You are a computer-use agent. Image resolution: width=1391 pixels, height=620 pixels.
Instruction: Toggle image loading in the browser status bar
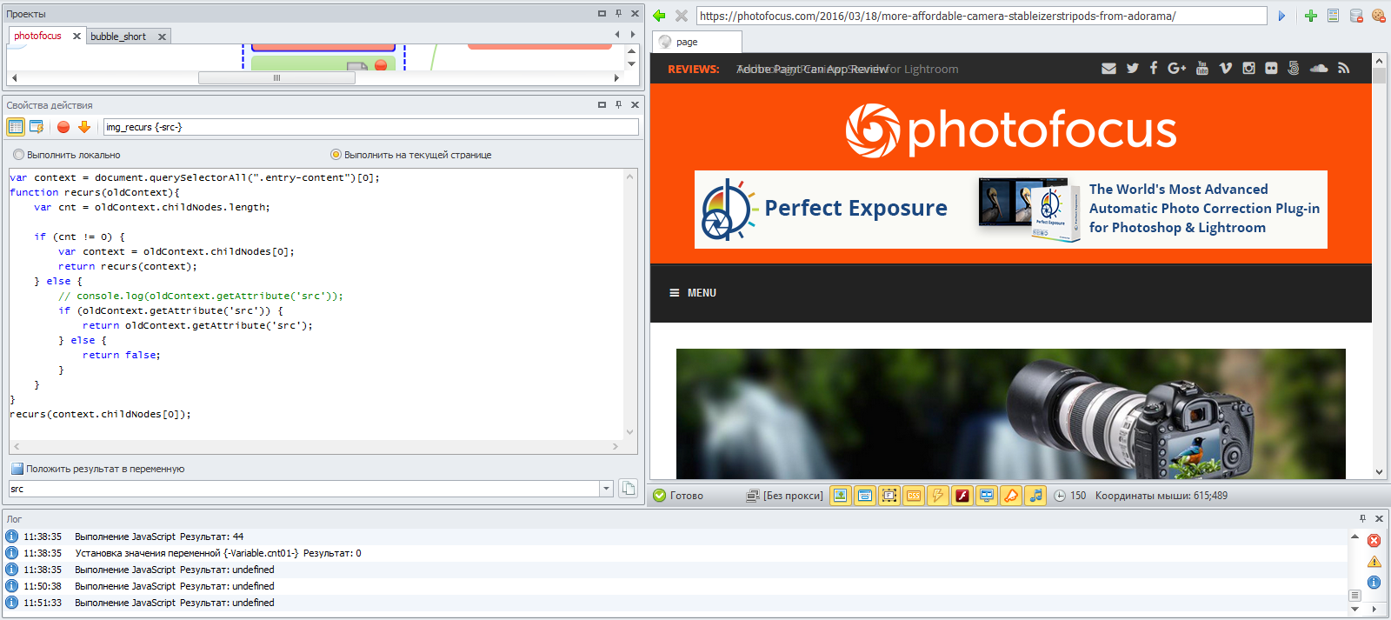pyautogui.click(x=841, y=496)
